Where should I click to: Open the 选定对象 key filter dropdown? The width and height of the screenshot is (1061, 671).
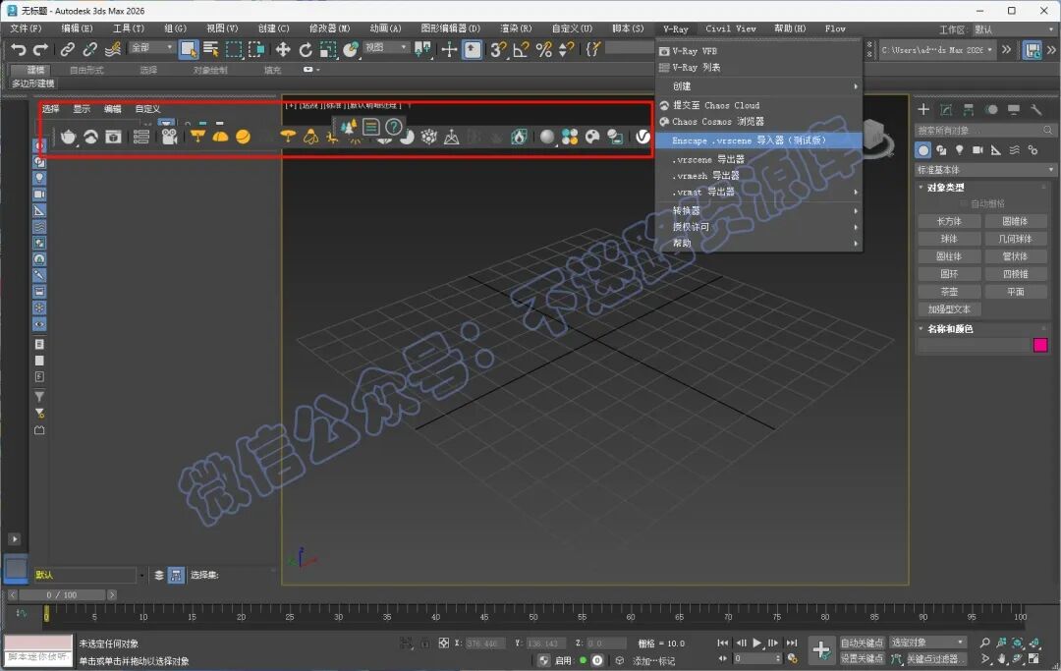coord(927,643)
